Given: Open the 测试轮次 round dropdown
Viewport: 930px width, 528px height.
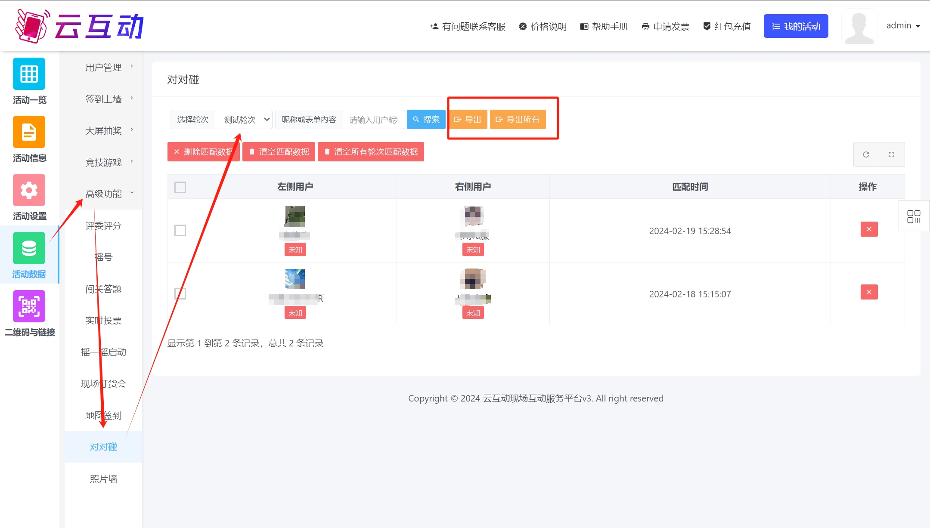Looking at the screenshot, I should pyautogui.click(x=244, y=119).
